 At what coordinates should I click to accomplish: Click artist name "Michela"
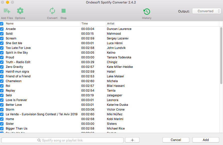tap(112, 81)
